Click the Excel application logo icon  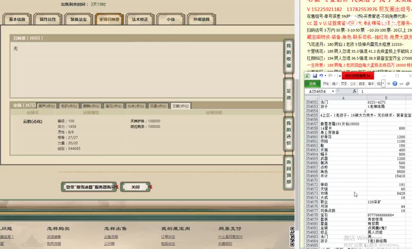(x=307, y=76)
